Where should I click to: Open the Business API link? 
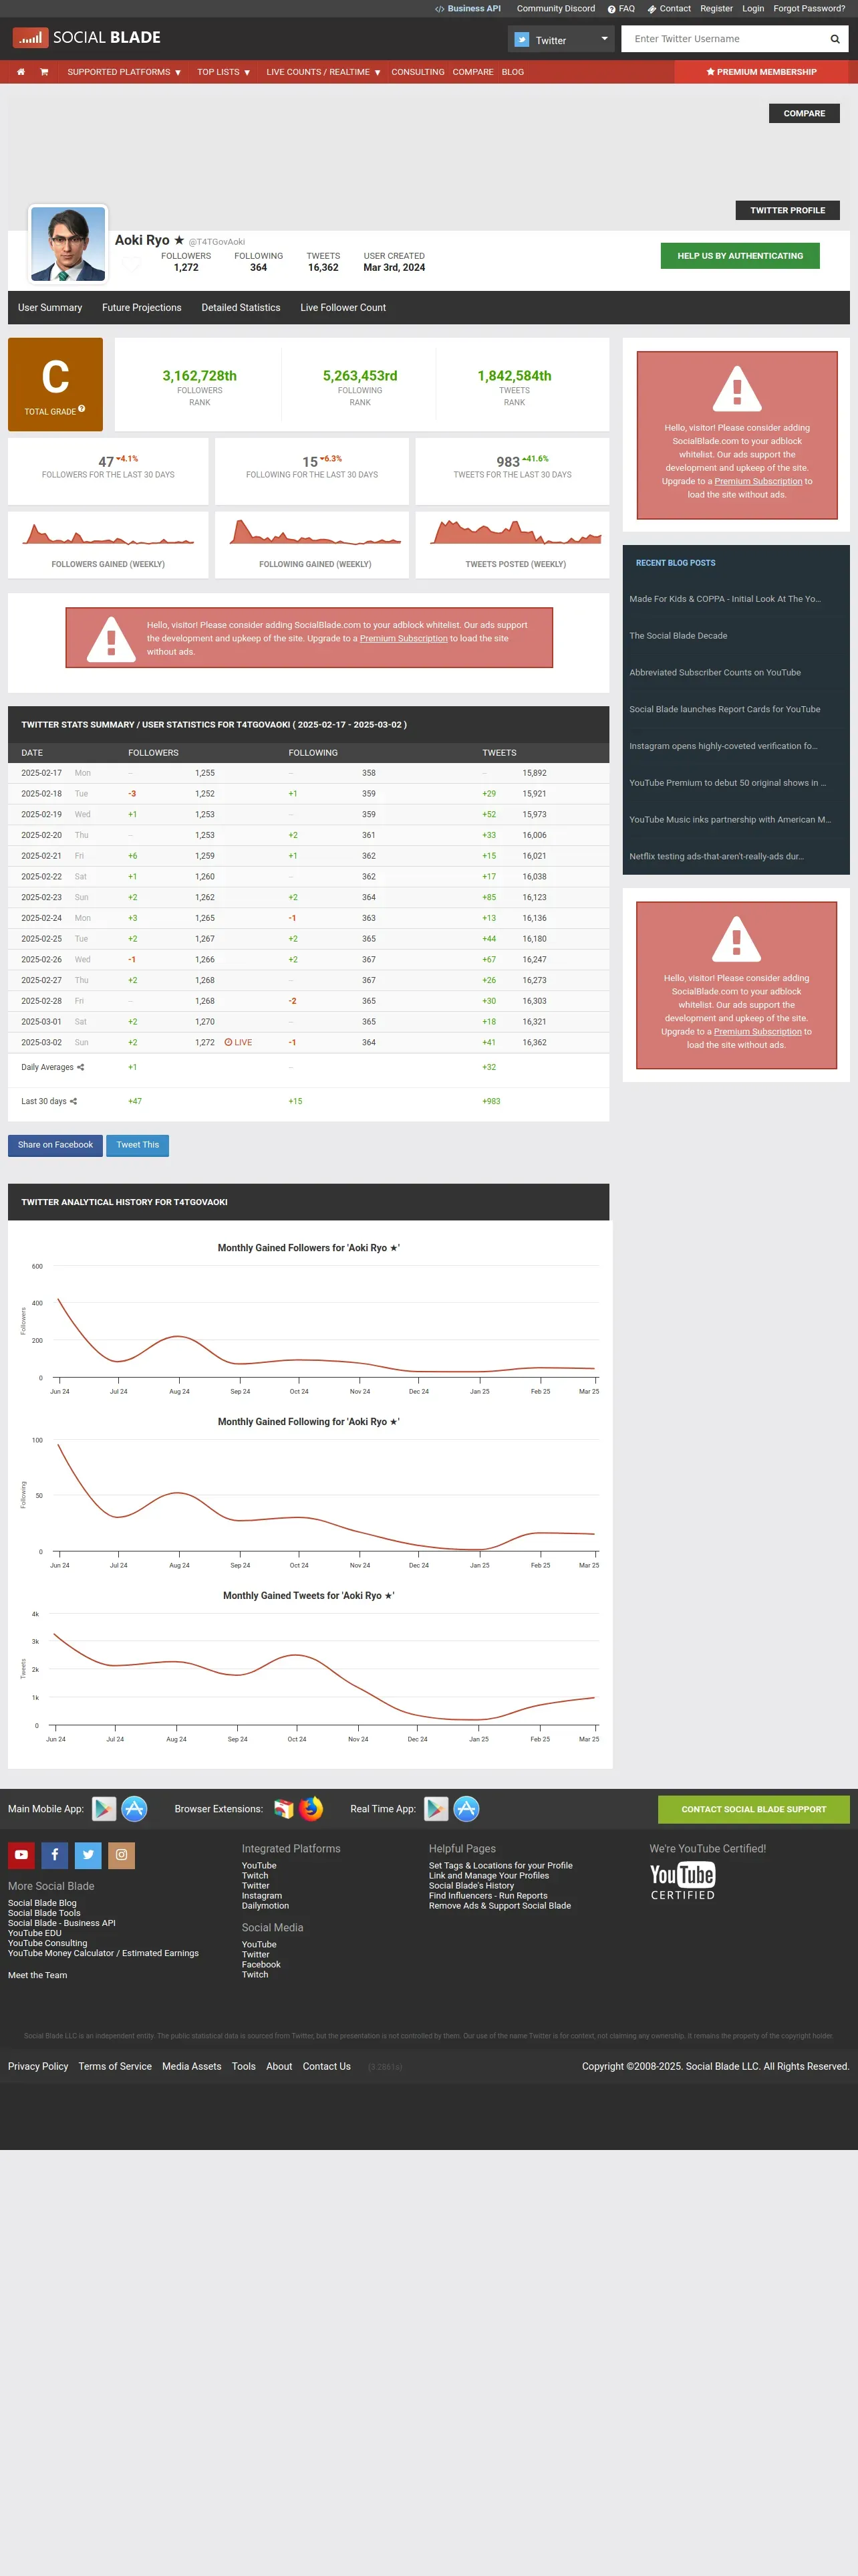click(x=468, y=9)
